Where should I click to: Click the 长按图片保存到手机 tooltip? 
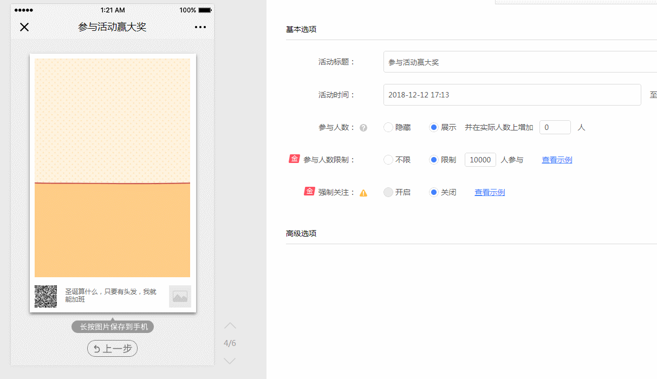(x=113, y=326)
